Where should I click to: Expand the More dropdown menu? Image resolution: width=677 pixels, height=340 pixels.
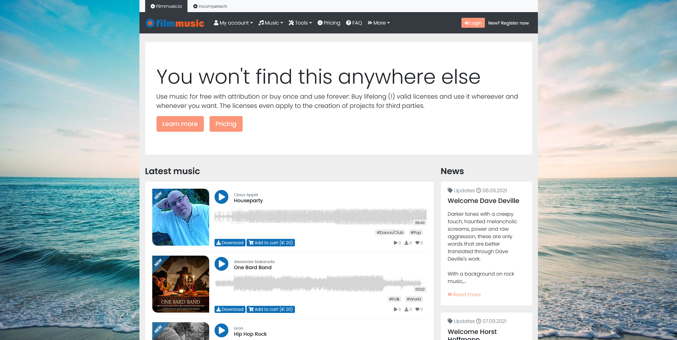click(x=379, y=23)
